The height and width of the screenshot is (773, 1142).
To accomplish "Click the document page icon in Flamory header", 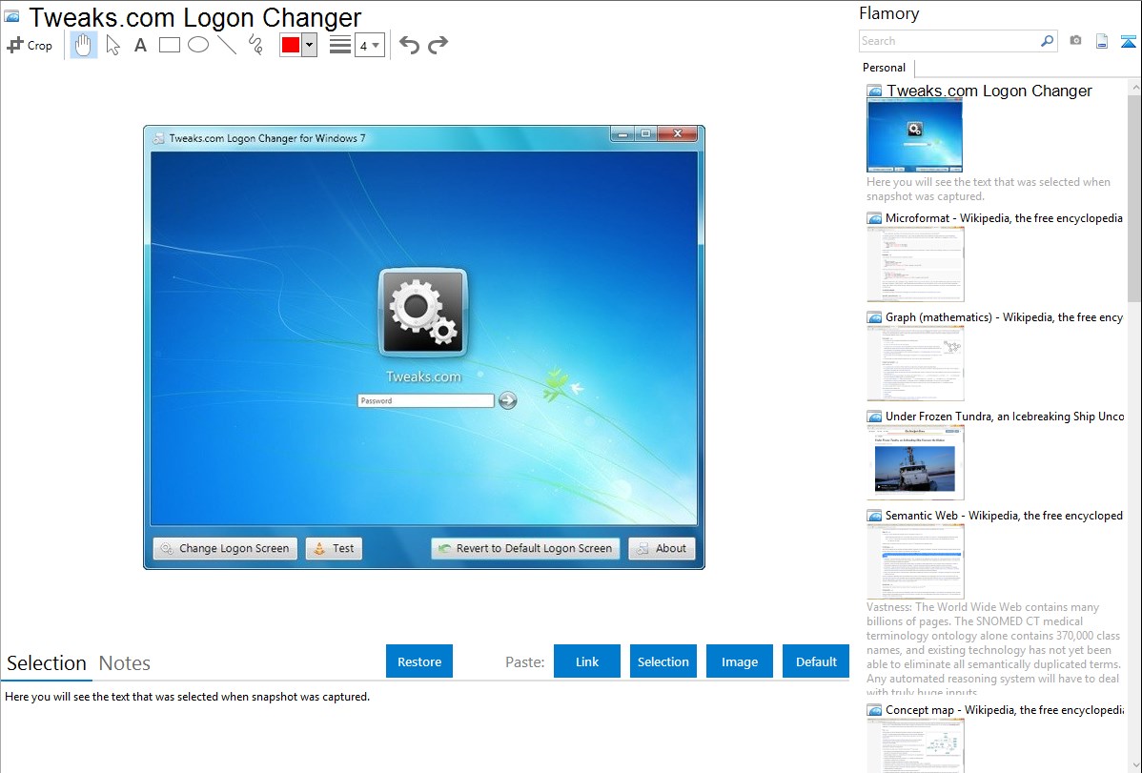I will pos(1102,41).
